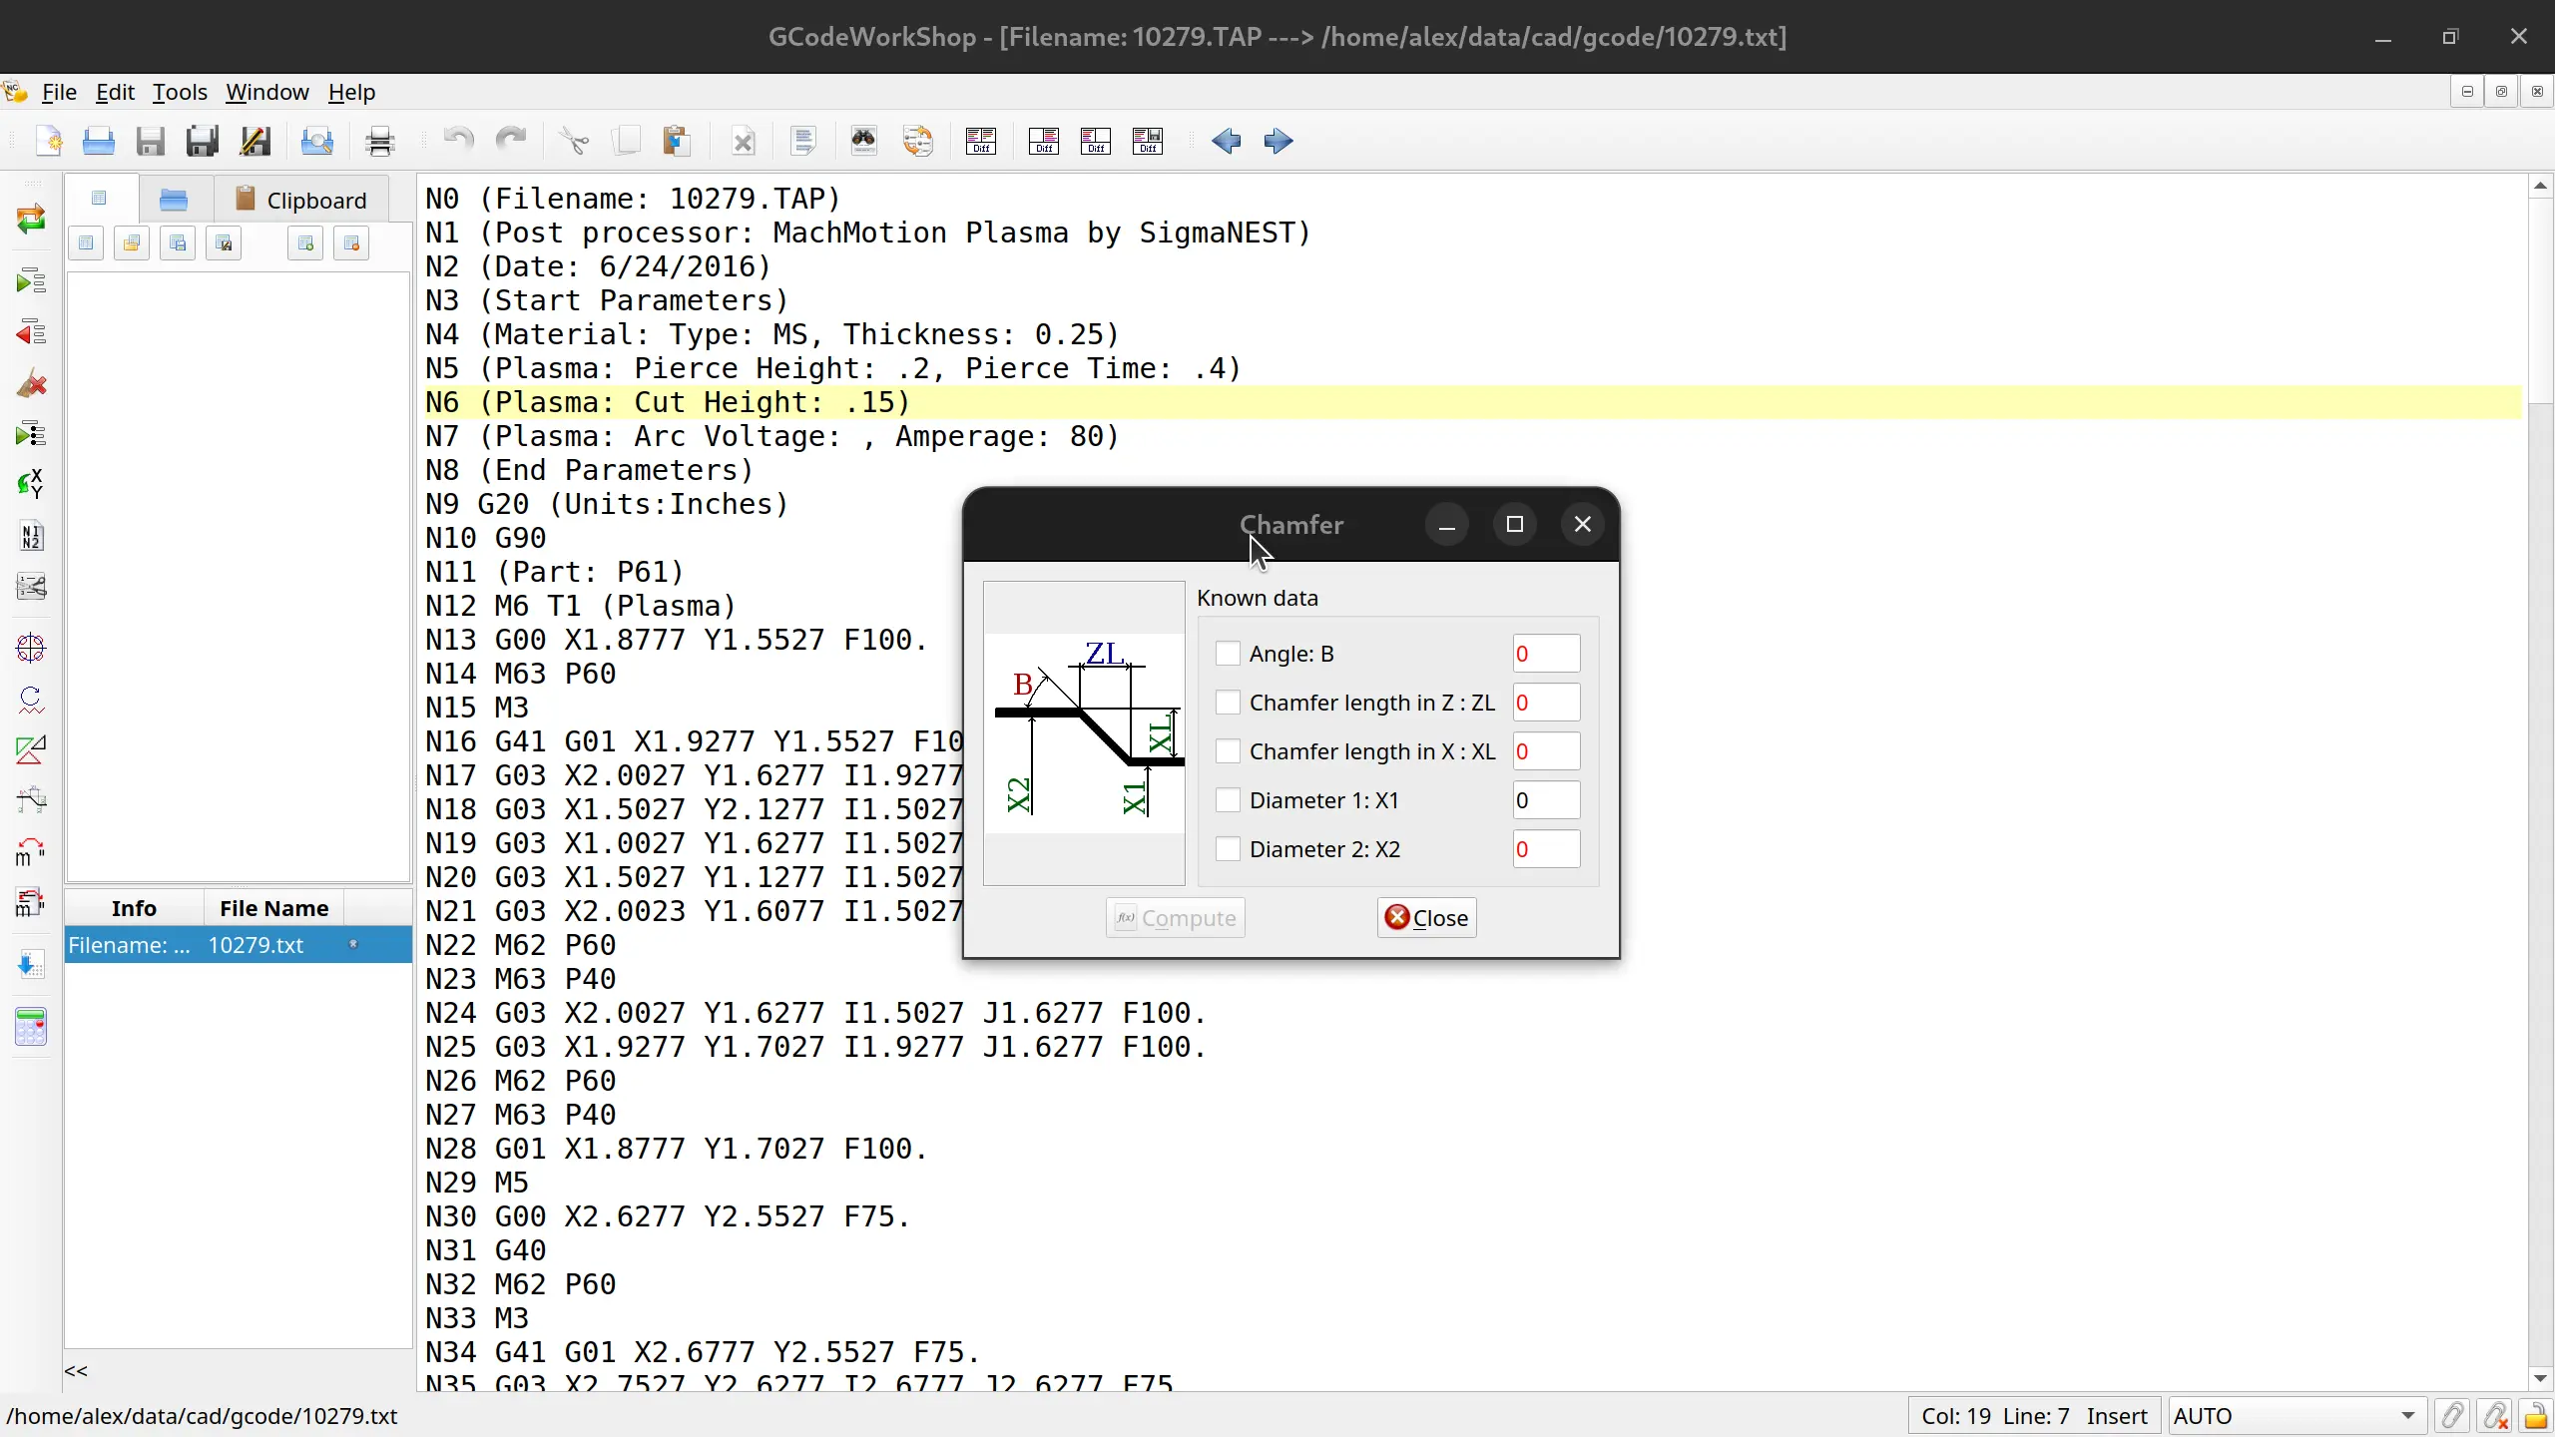Open the calculator icon in sidebar

point(31,1027)
